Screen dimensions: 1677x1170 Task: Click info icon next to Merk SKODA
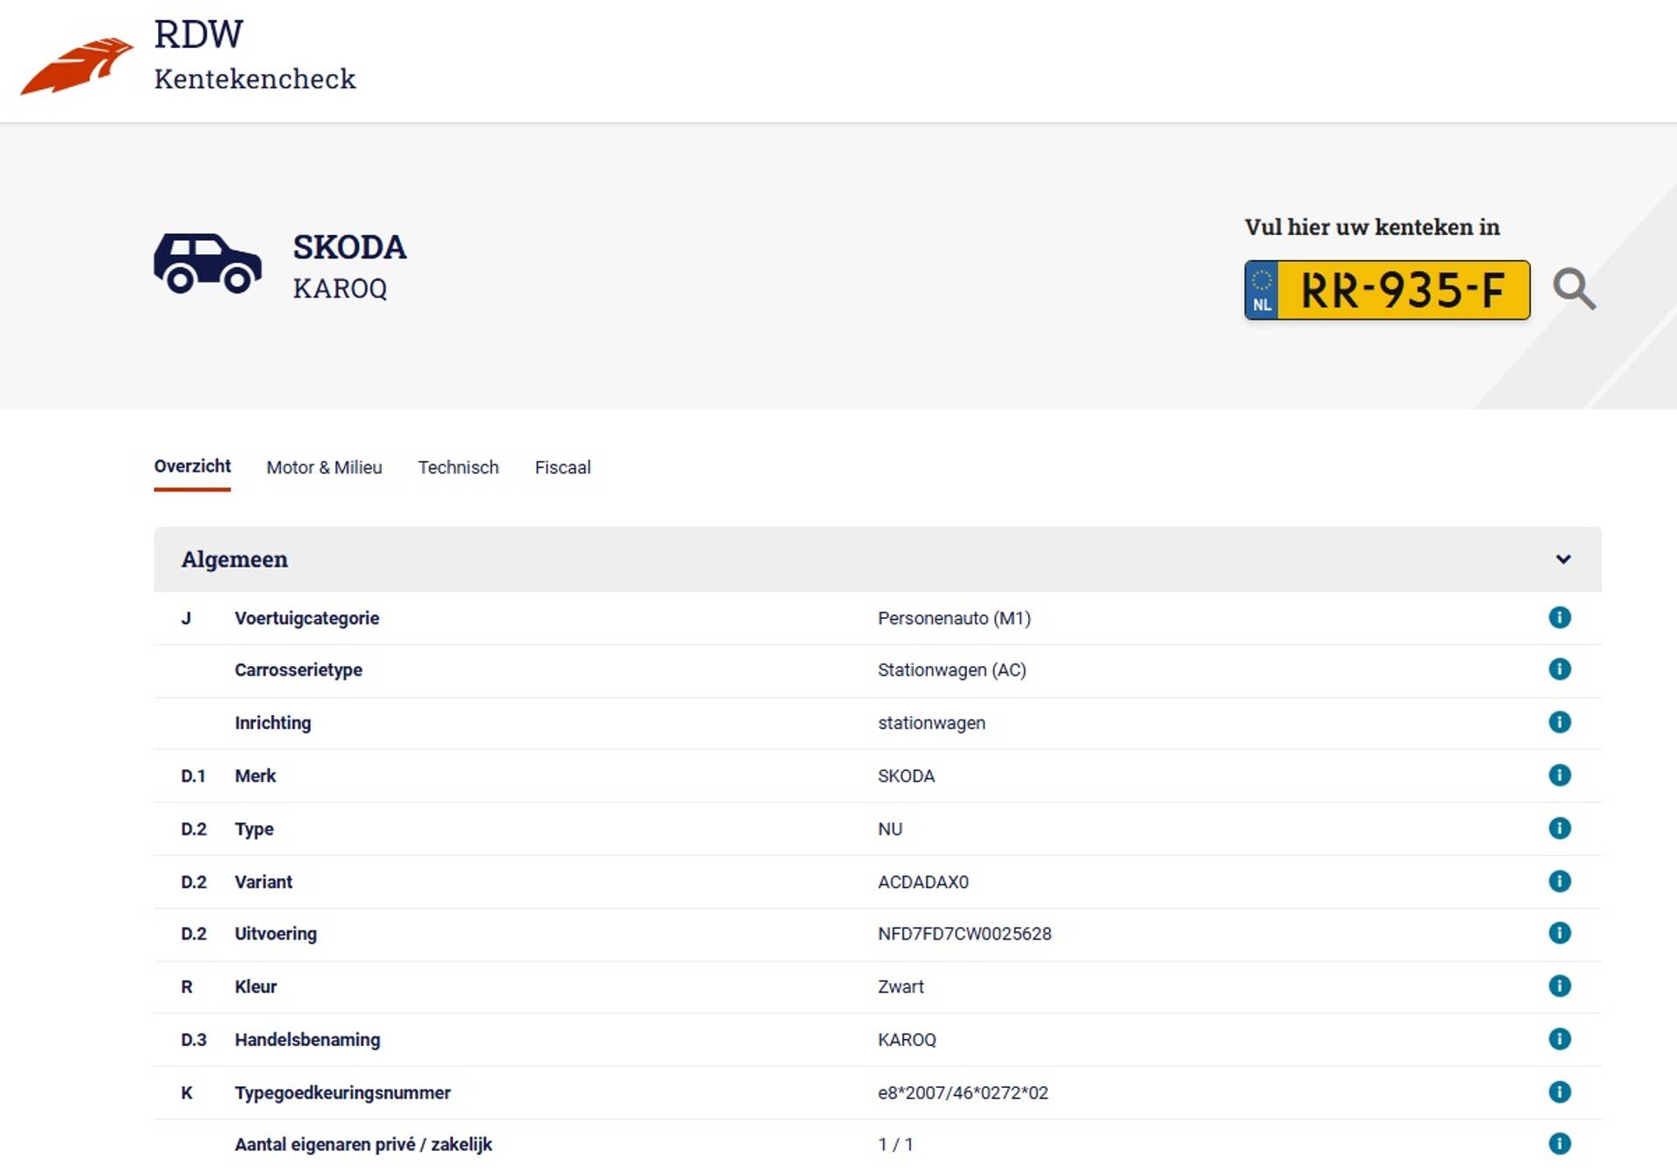point(1559,775)
